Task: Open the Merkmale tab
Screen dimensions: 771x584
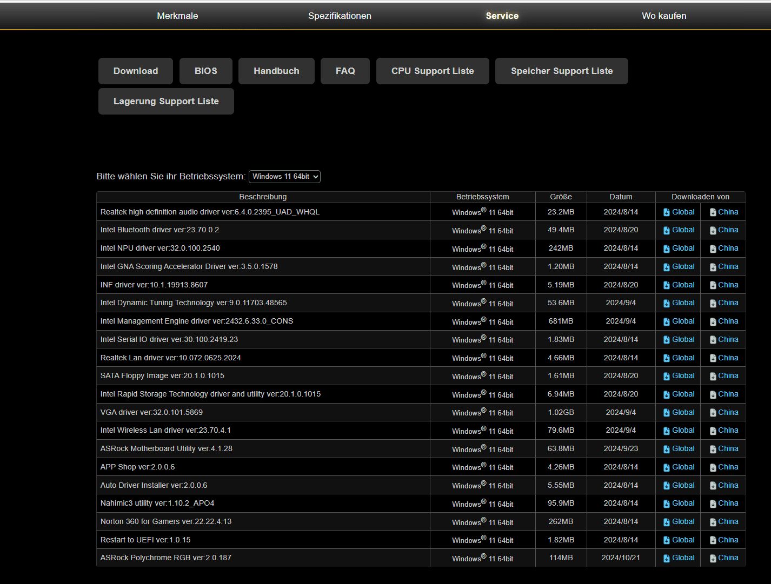Action: [x=177, y=16]
